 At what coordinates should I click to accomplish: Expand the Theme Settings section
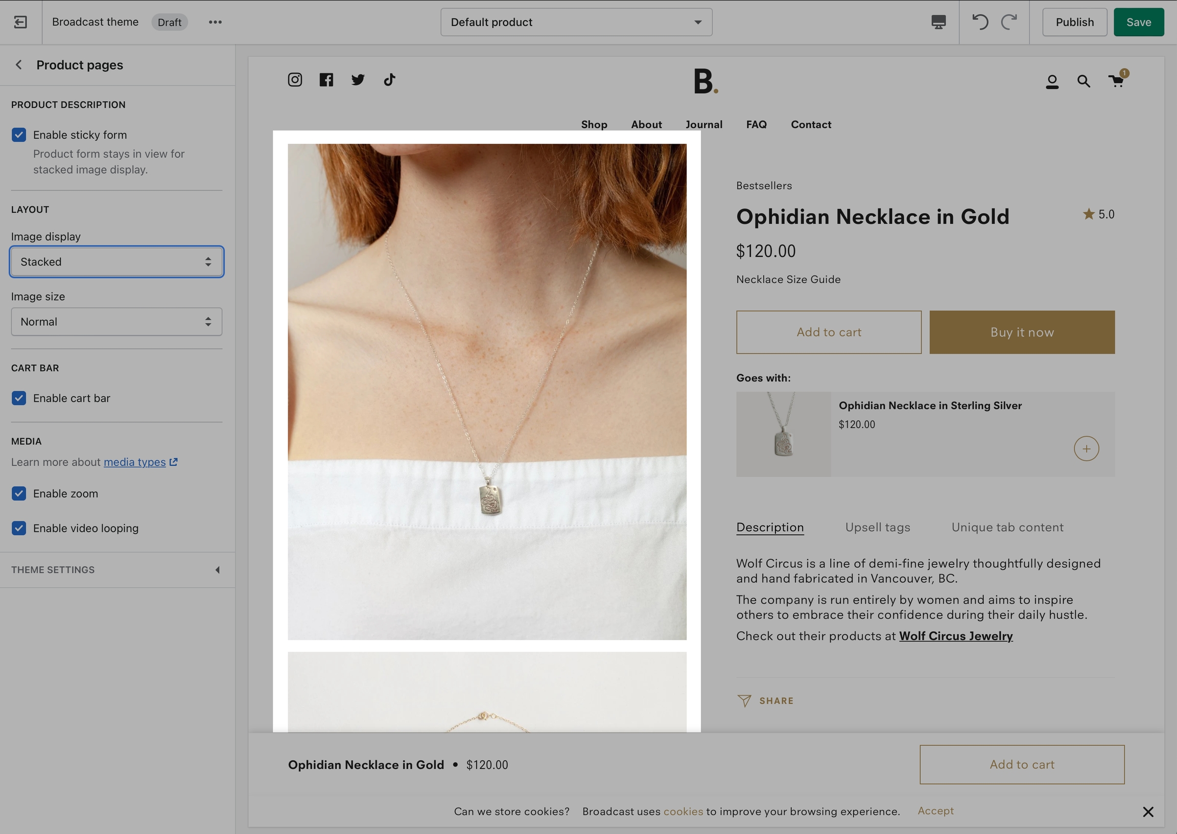(117, 570)
